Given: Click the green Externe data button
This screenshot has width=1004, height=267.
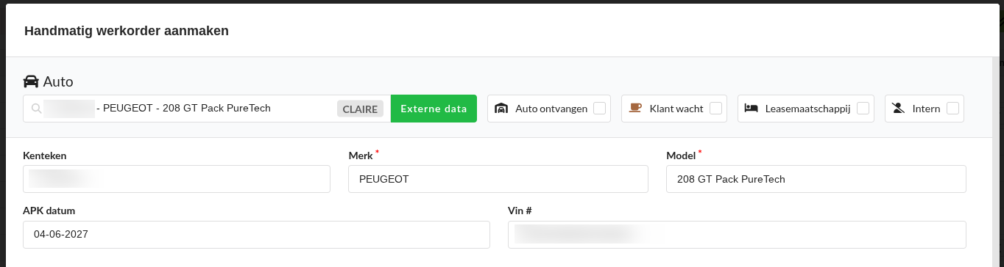Looking at the screenshot, I should [x=434, y=109].
